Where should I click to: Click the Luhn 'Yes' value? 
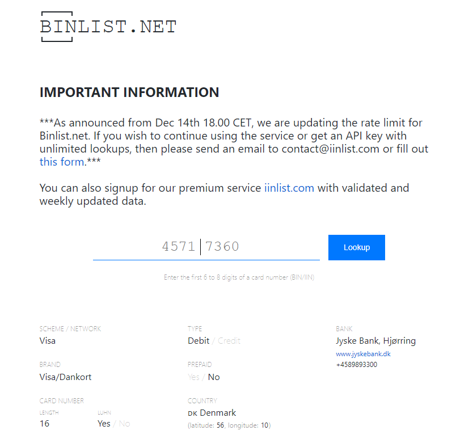[104, 424]
